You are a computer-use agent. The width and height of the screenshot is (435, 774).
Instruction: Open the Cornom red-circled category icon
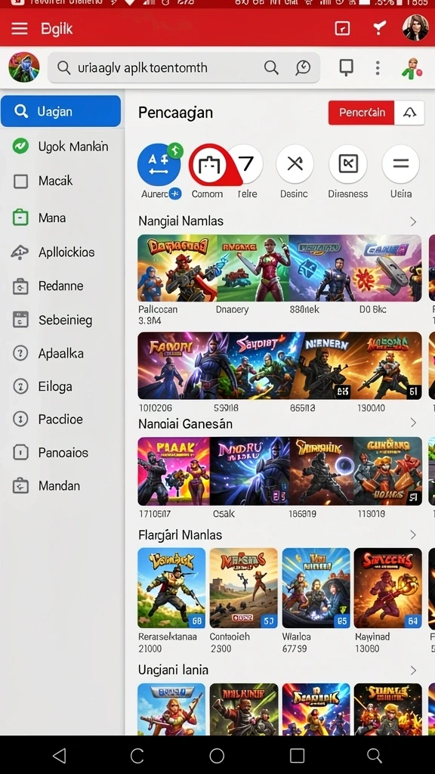tap(208, 165)
